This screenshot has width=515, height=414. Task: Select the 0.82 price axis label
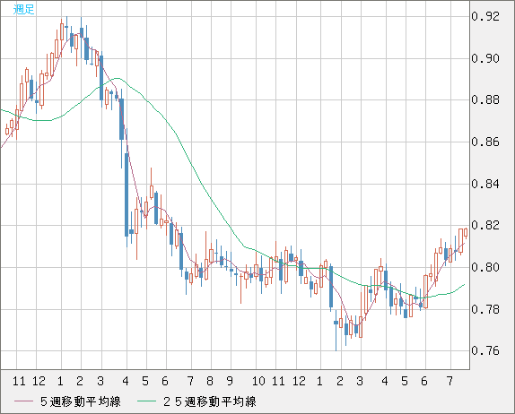click(x=485, y=225)
